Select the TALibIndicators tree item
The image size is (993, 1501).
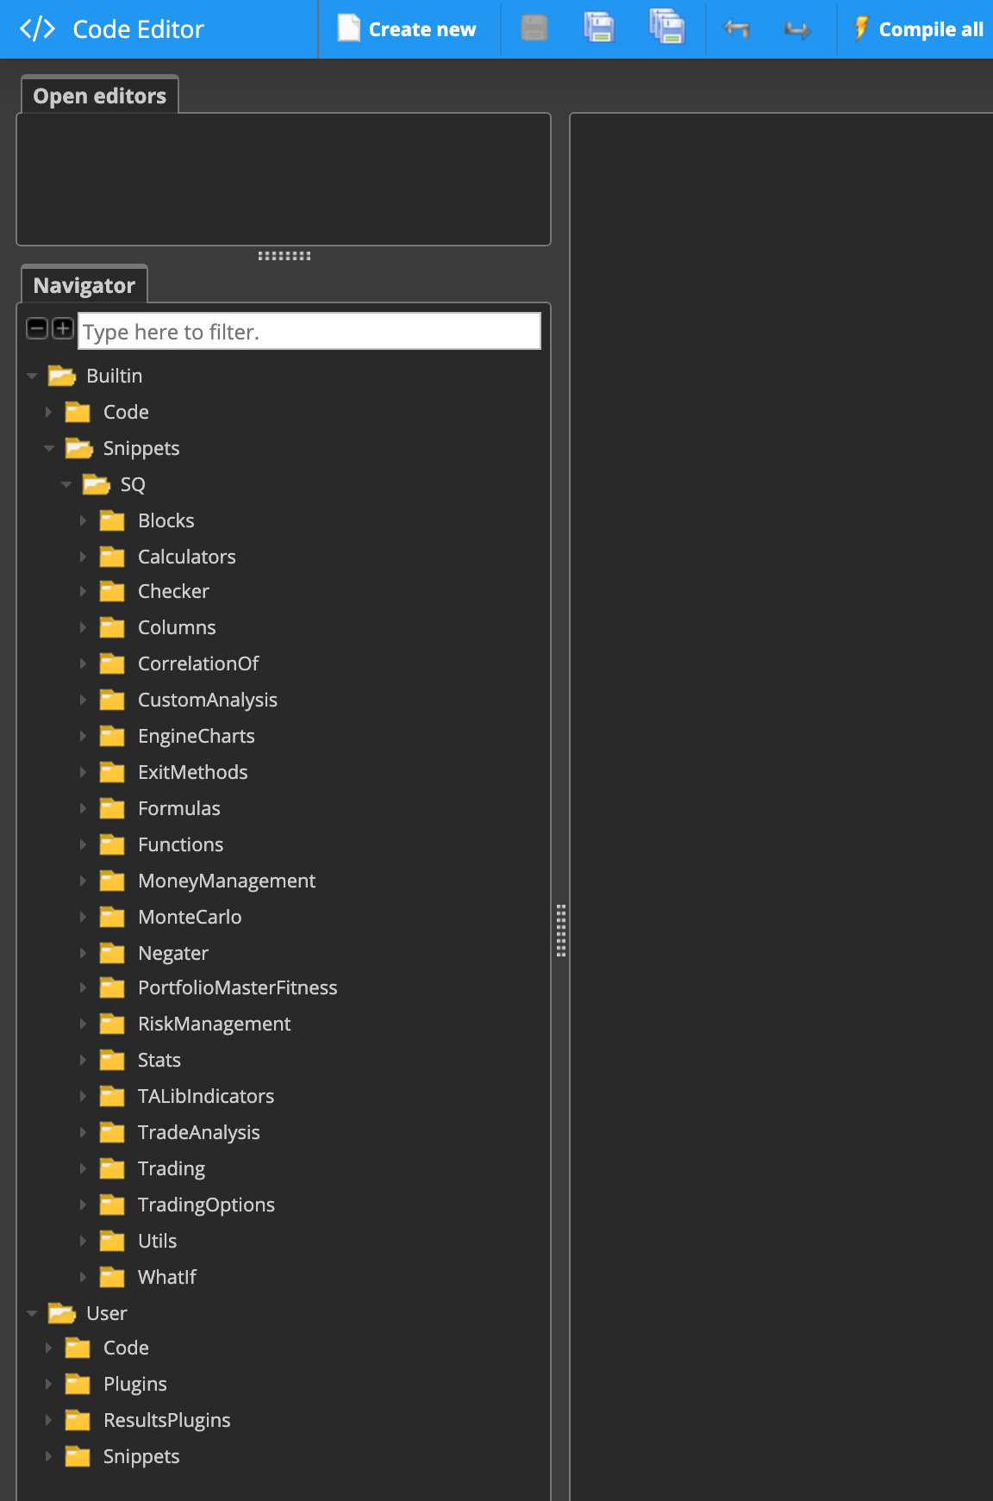pos(206,1096)
